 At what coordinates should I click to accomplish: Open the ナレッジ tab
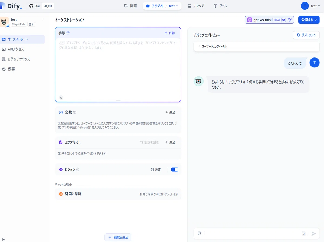[196, 6]
